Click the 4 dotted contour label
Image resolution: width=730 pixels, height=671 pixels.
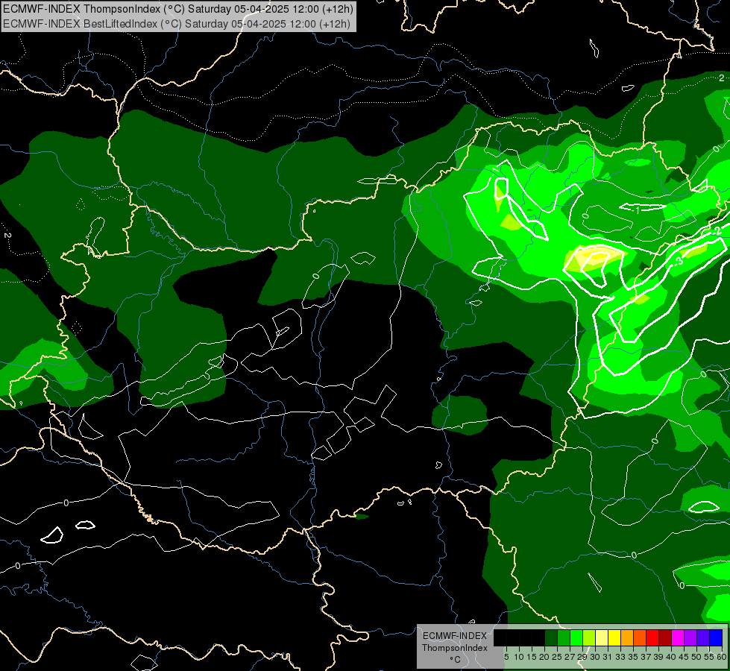point(679,57)
